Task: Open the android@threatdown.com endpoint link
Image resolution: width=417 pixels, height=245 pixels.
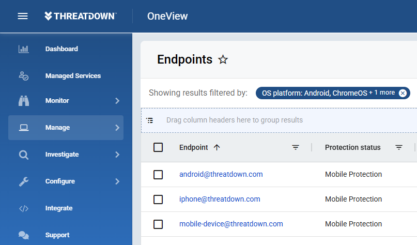Action: tap(221, 174)
